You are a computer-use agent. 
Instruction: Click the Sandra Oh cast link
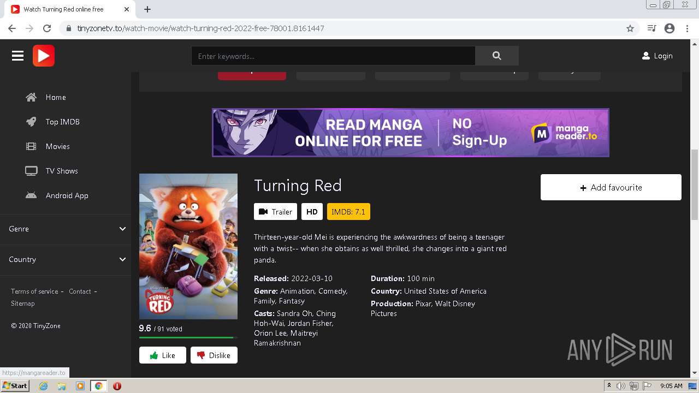(294, 313)
